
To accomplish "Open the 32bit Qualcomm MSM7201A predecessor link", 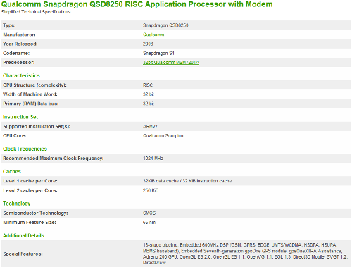I will click(x=171, y=63).
